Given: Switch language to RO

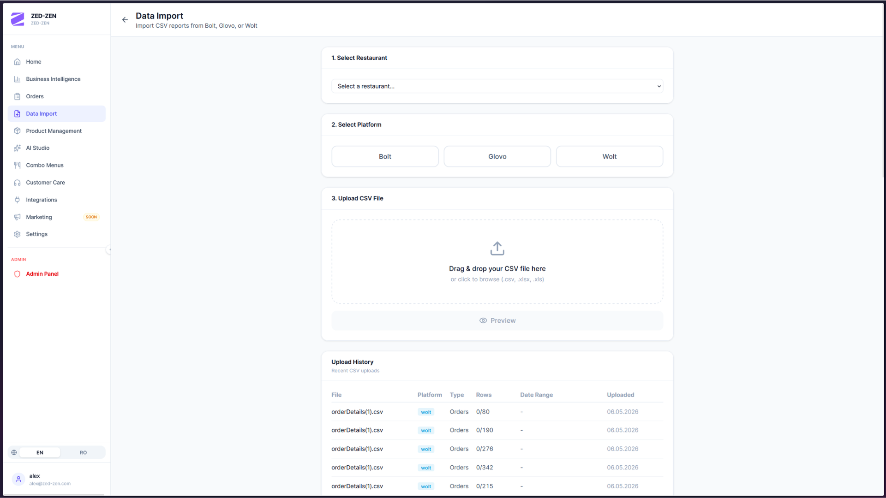Looking at the screenshot, I should pyautogui.click(x=83, y=452).
